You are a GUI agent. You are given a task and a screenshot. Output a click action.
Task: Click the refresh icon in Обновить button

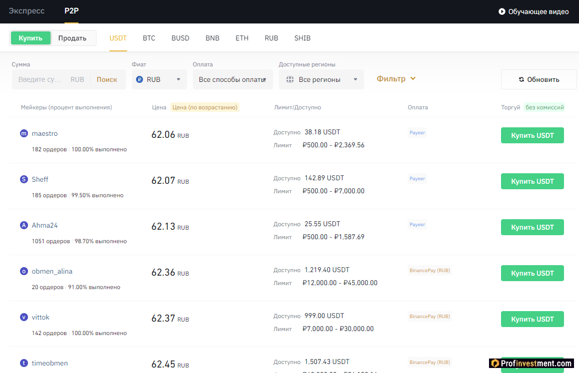(x=521, y=79)
